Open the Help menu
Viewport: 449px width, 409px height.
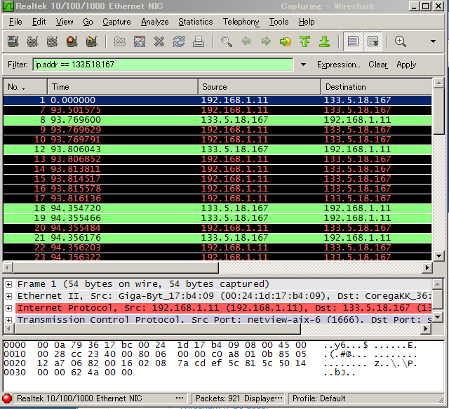tap(307, 22)
